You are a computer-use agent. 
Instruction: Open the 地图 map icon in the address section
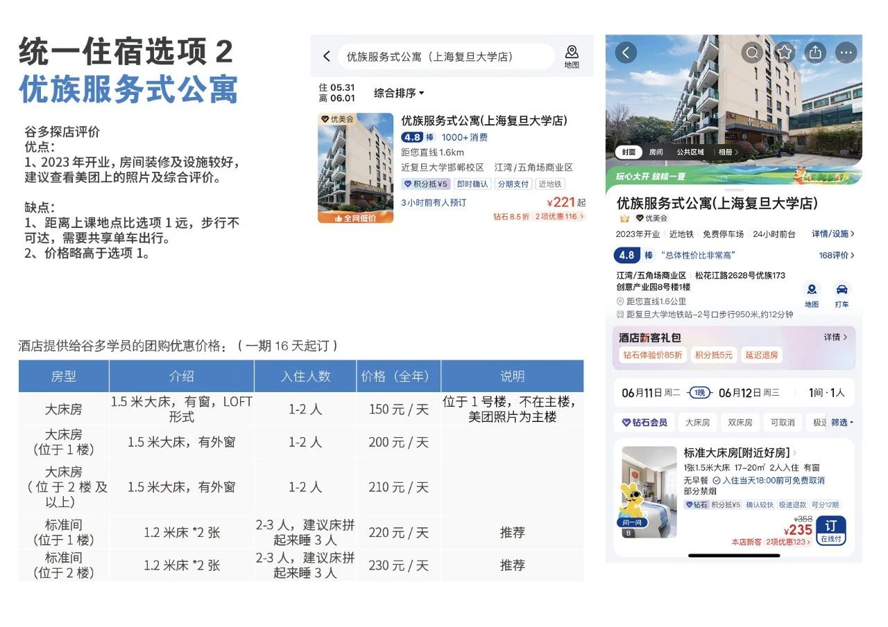812,294
